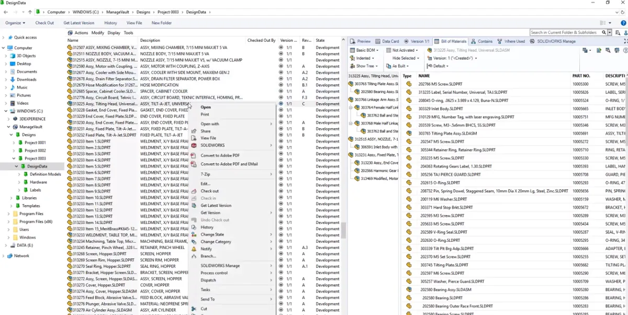Select the Downloads folder
628x315 pixels.
point(27,80)
